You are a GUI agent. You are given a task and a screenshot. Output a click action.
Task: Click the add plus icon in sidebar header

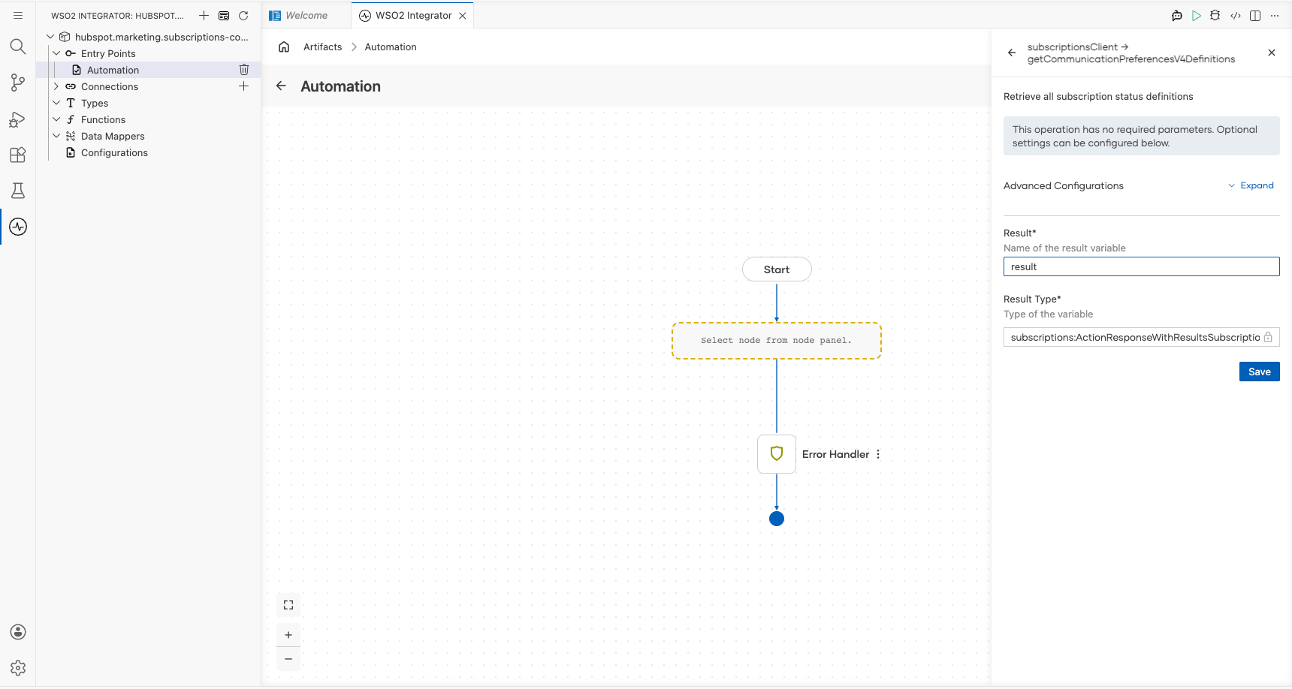204,15
